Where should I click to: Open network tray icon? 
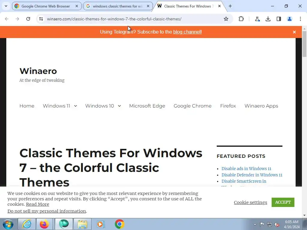(270, 224)
